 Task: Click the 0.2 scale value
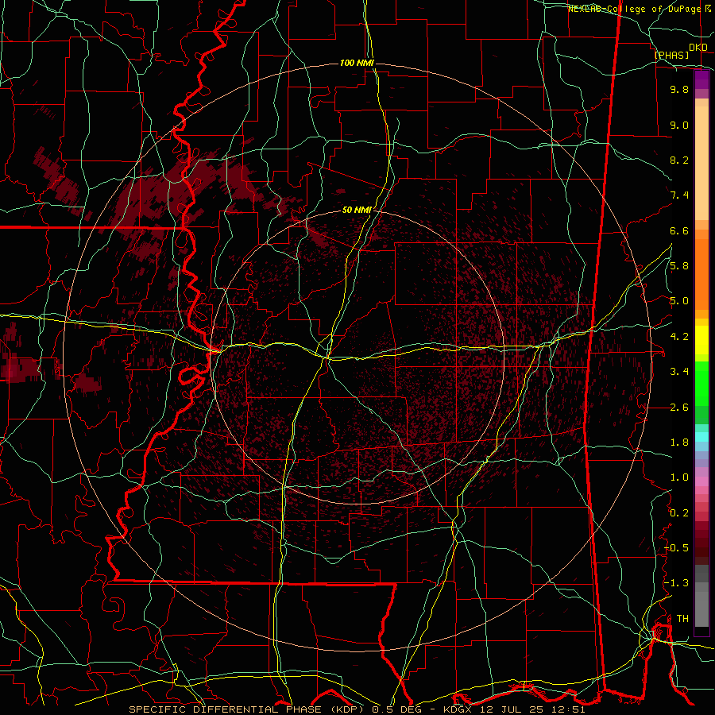679,513
